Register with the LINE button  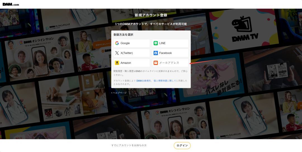[170, 43]
